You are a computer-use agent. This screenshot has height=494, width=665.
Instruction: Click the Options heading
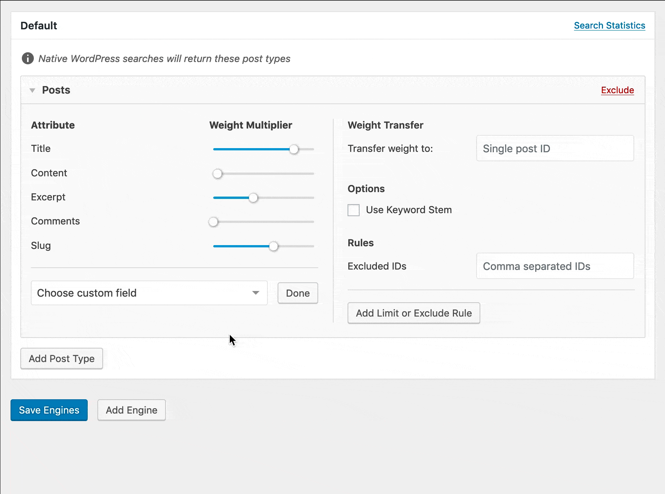366,189
